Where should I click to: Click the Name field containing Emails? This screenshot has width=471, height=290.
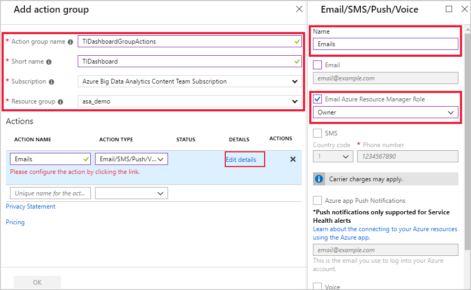pyautogui.click(x=385, y=44)
